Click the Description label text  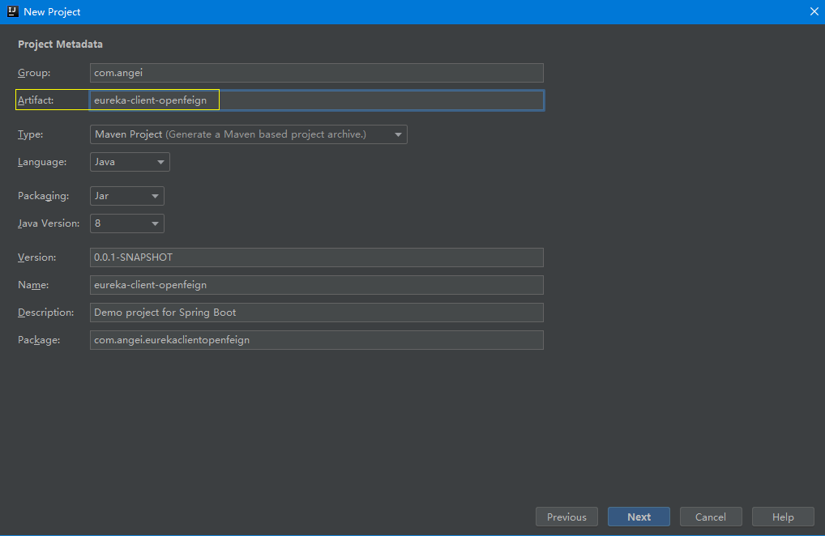46,313
